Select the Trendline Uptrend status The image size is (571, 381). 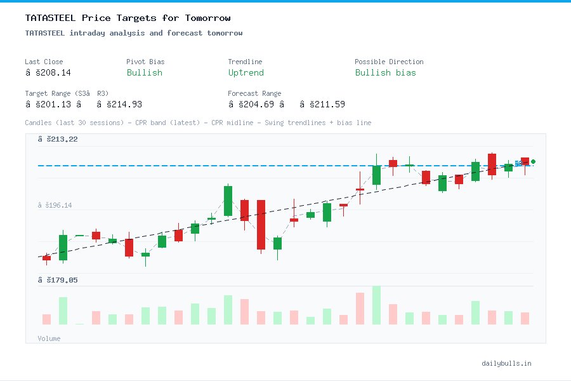(246, 72)
